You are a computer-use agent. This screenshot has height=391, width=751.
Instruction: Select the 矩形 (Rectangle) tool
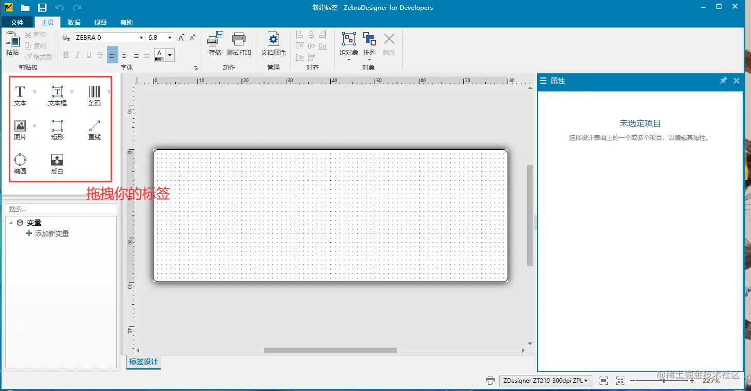pyautogui.click(x=57, y=130)
